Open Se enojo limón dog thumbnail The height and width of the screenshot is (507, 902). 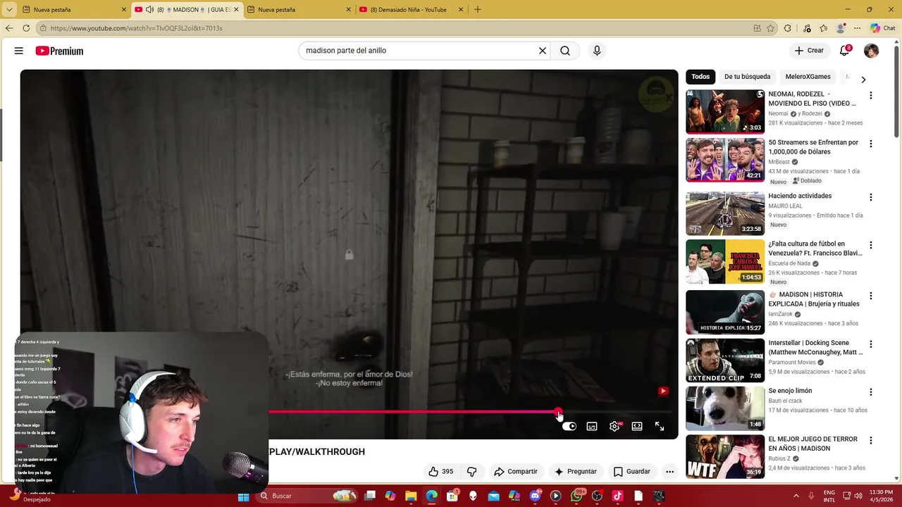[x=725, y=408]
